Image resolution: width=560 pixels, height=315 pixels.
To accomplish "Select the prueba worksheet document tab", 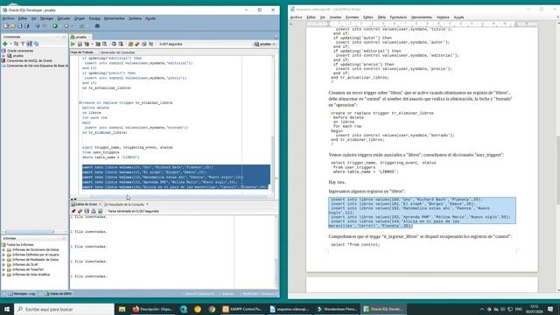I will tap(80, 37).
